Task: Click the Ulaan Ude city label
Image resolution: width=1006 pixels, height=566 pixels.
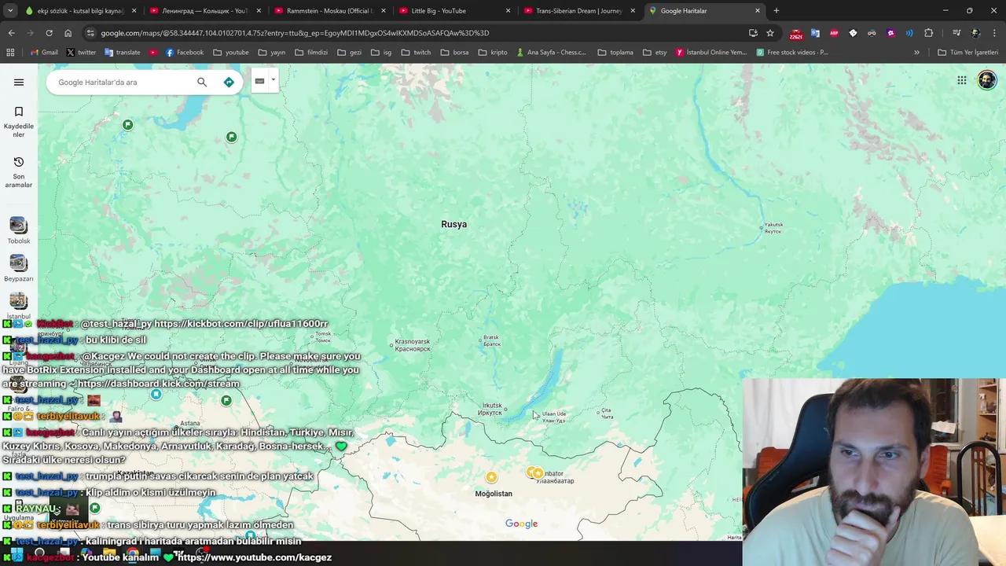Action: coord(553,417)
